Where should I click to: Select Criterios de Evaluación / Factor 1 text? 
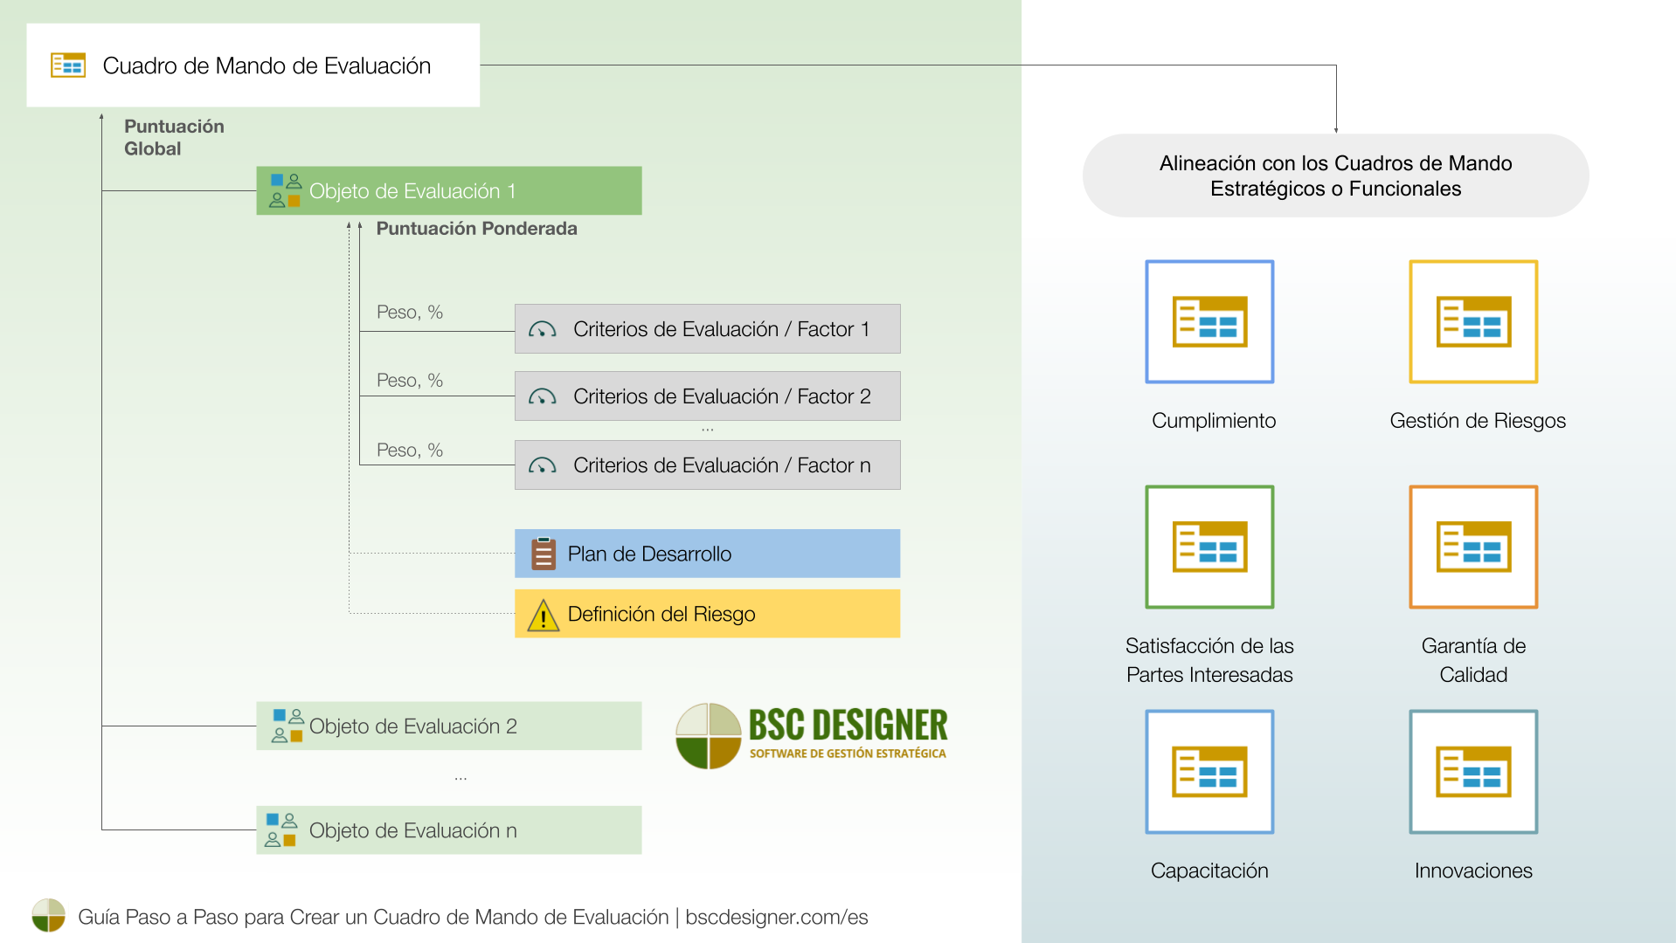(x=722, y=329)
